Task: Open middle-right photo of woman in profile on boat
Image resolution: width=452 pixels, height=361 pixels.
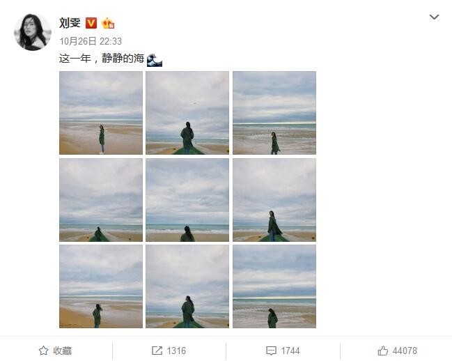Action: (274, 200)
